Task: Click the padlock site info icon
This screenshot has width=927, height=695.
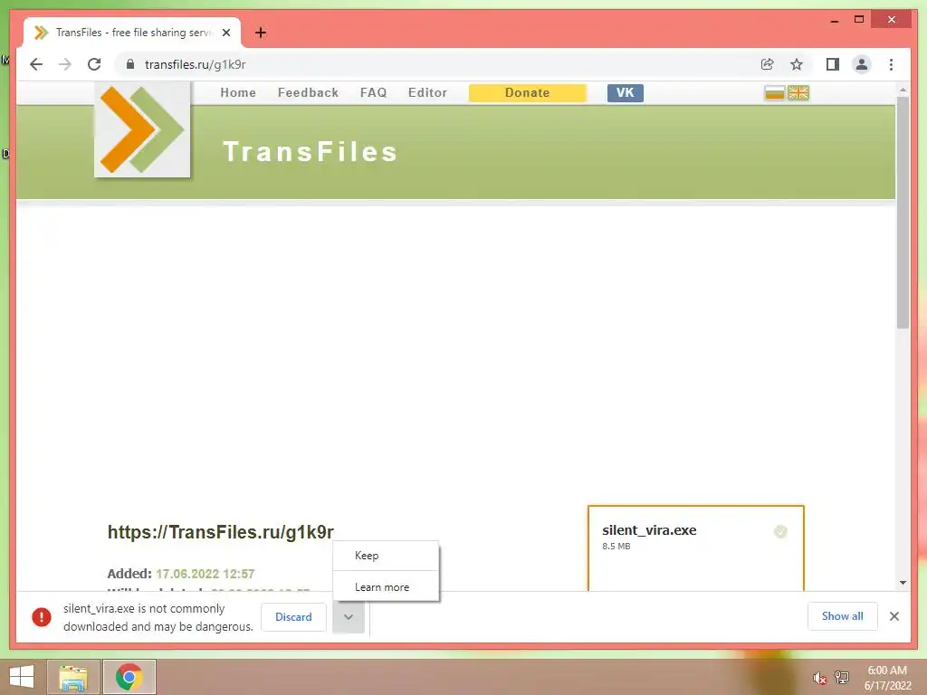Action: (x=130, y=64)
